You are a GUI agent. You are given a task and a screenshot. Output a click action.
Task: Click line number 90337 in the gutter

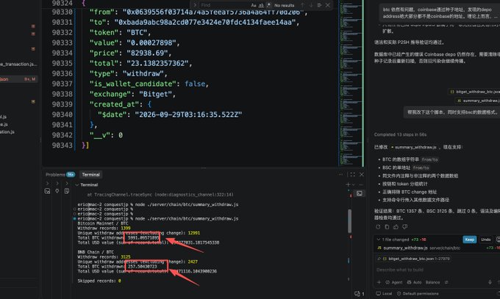(63, 84)
